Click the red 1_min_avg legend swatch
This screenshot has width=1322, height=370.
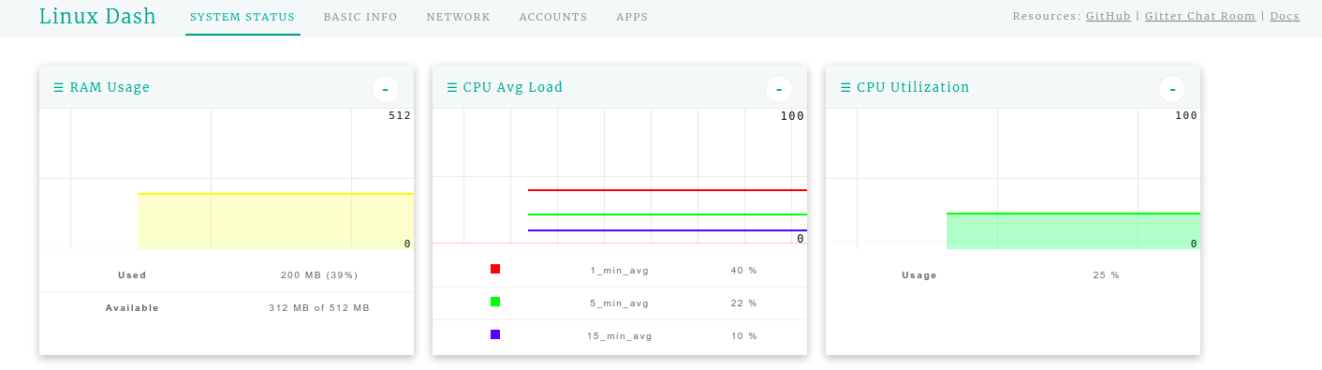[x=495, y=269]
